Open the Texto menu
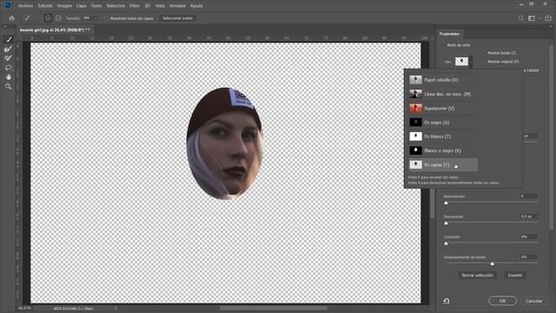Viewport: 556px width, 313px height. 96,6
